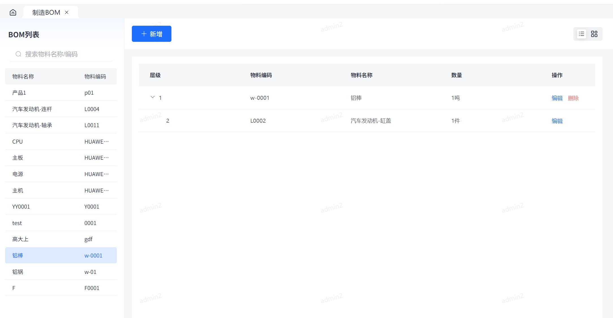Switch to list view layout

pos(581,34)
